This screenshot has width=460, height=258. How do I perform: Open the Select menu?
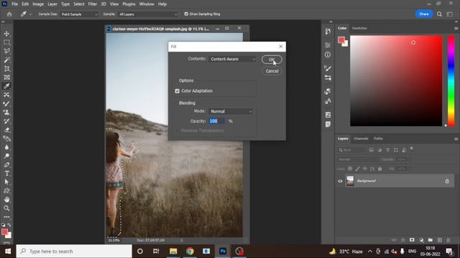pyautogui.click(x=78, y=4)
